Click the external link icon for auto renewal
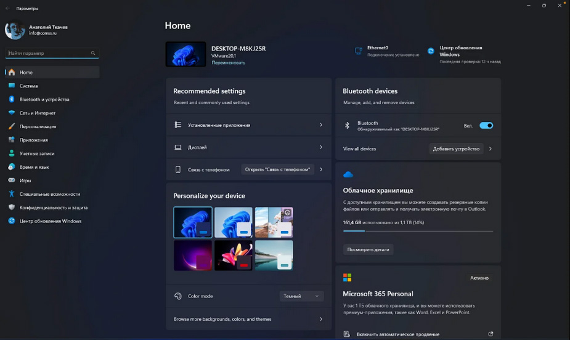570x340 pixels. tap(491, 334)
